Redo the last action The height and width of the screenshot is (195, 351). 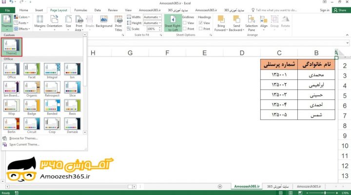pos(21,2)
